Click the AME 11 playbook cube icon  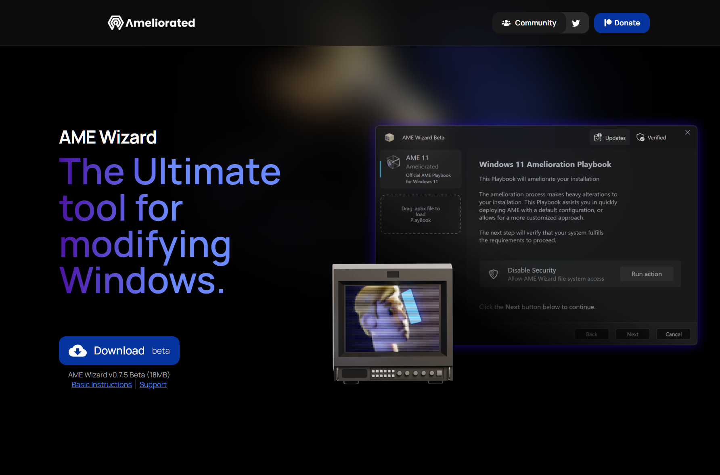tap(393, 162)
